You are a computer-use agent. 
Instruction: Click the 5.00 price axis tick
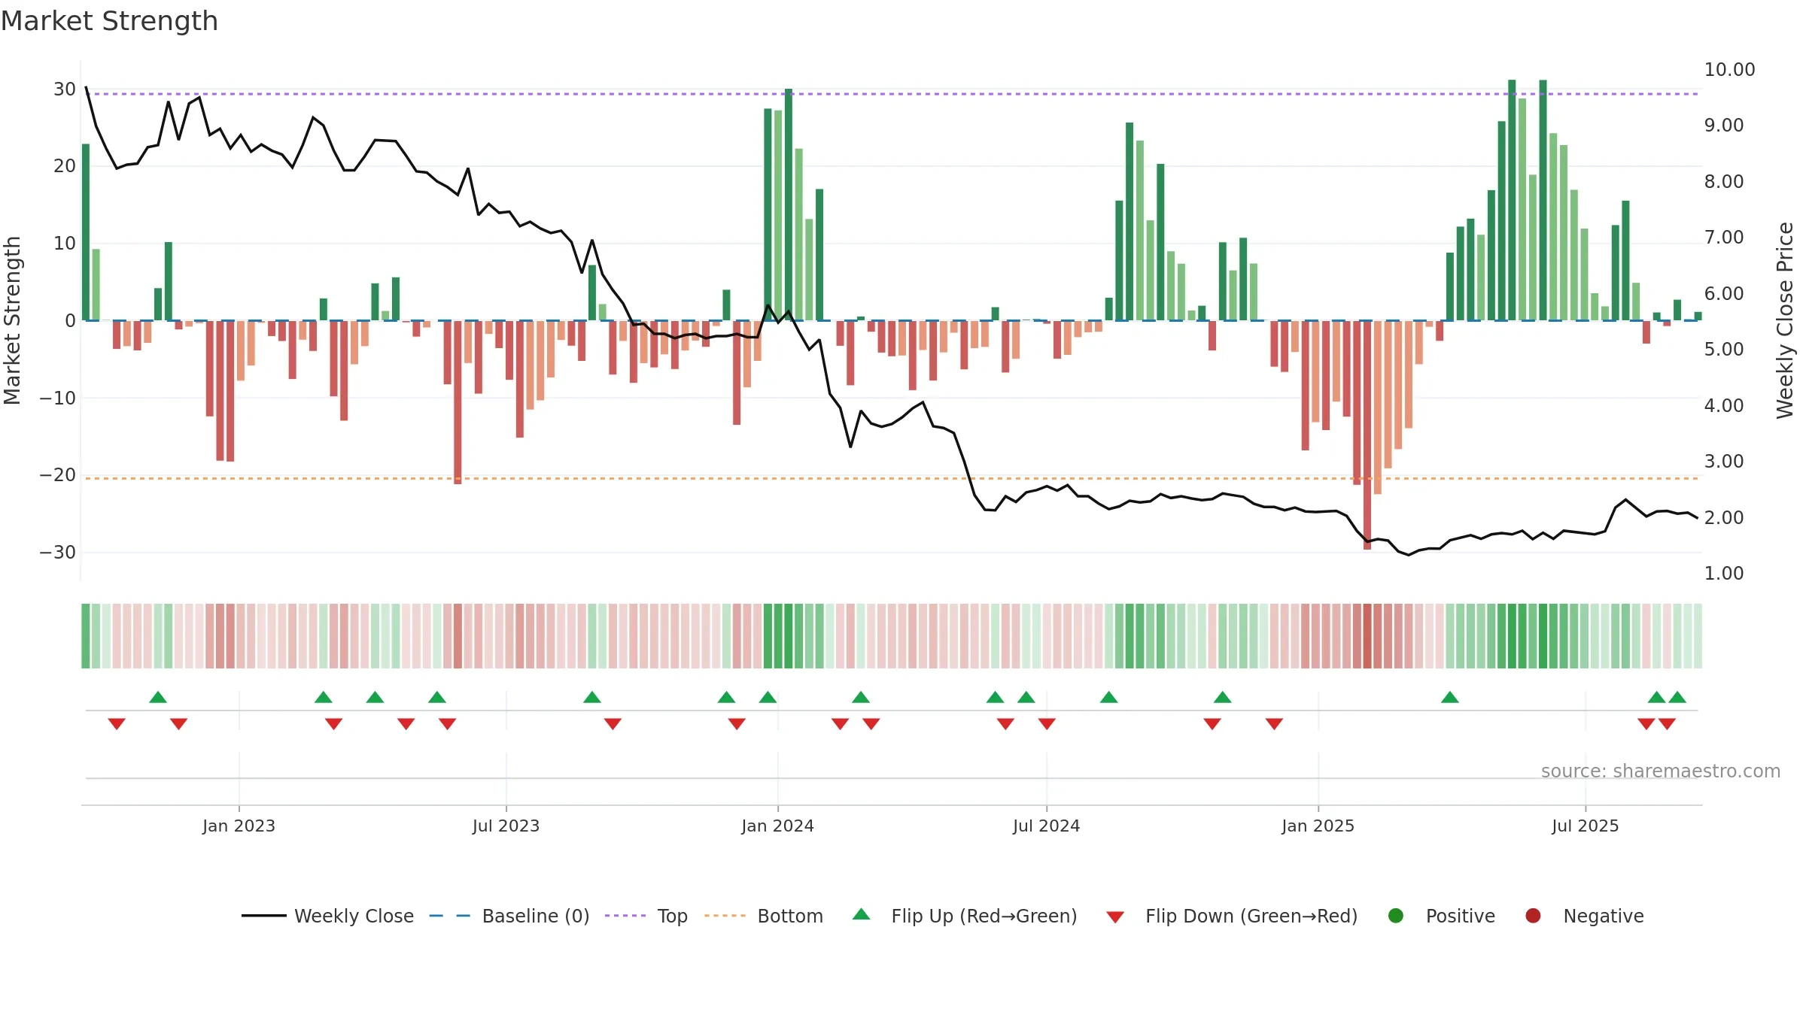click(1724, 349)
